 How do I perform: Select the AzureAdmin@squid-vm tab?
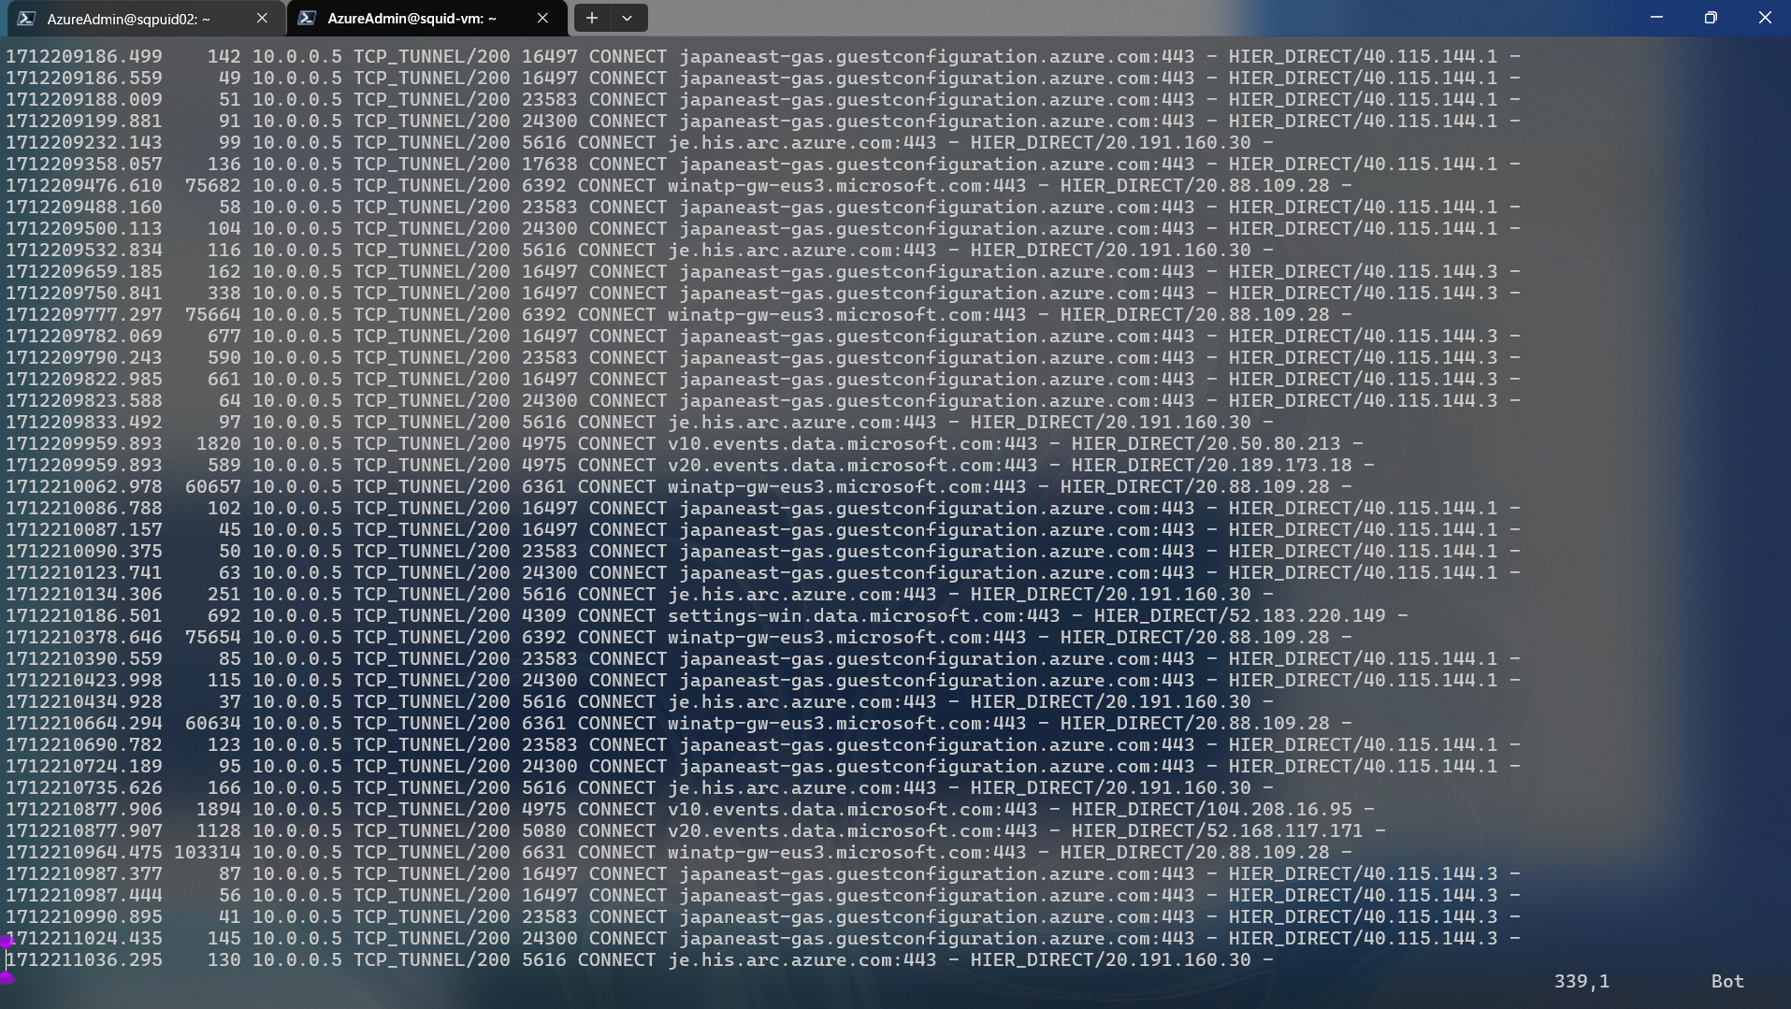(426, 18)
